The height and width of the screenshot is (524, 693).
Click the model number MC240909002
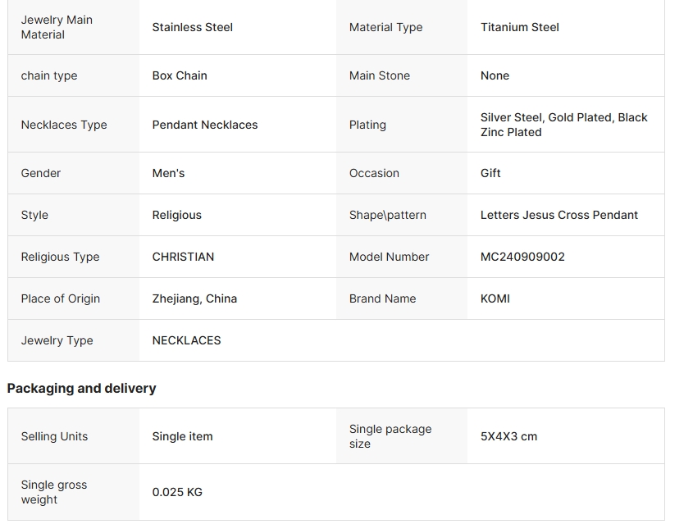pyautogui.click(x=522, y=257)
